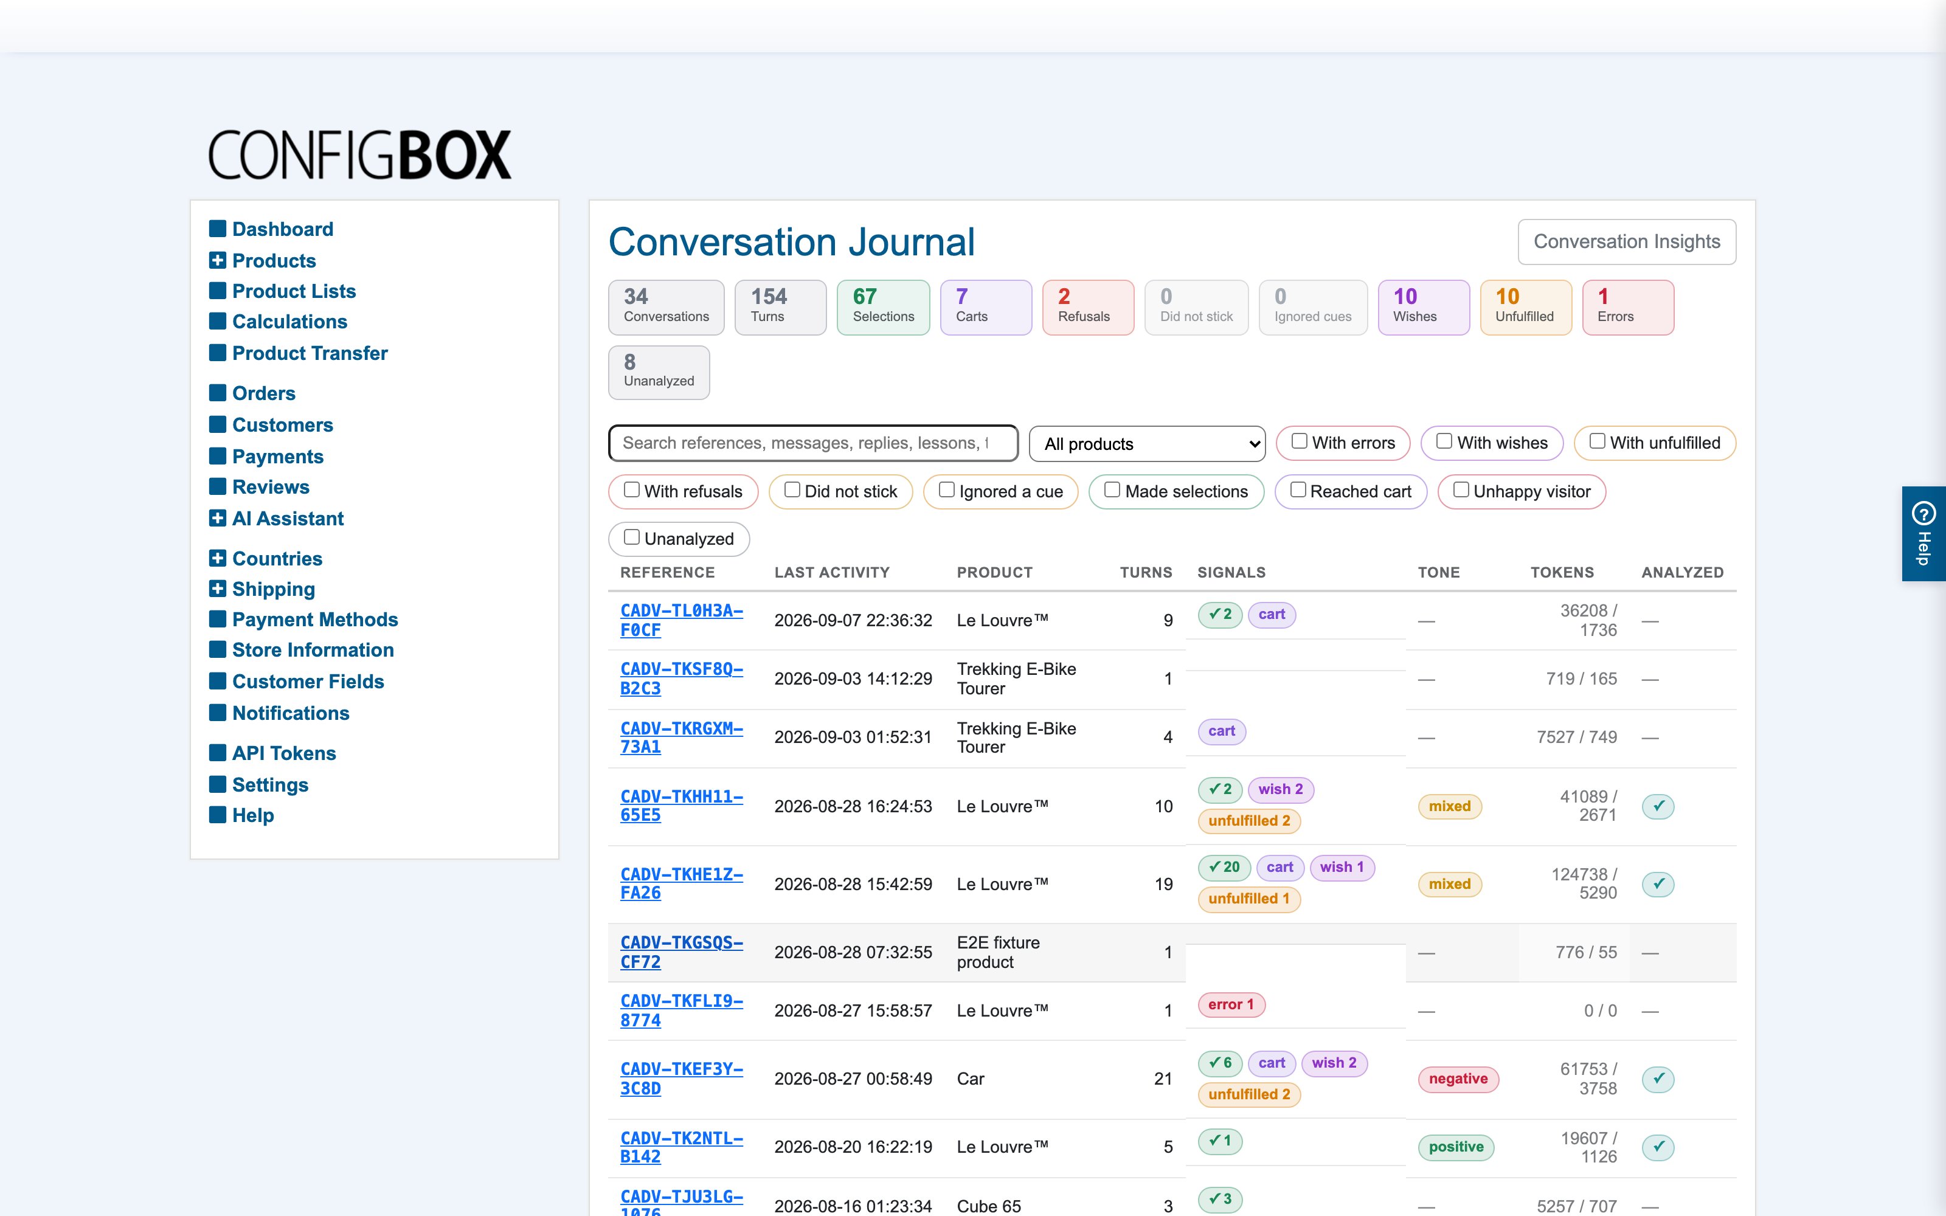Click analyzed checkmark icon for CADV-TK2NTL-B142
The image size is (1946, 1216).
pos(1658,1147)
